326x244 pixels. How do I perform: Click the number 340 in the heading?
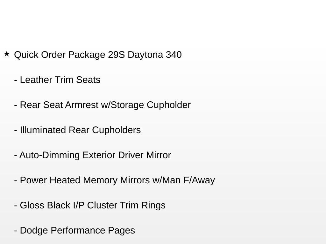(174, 55)
